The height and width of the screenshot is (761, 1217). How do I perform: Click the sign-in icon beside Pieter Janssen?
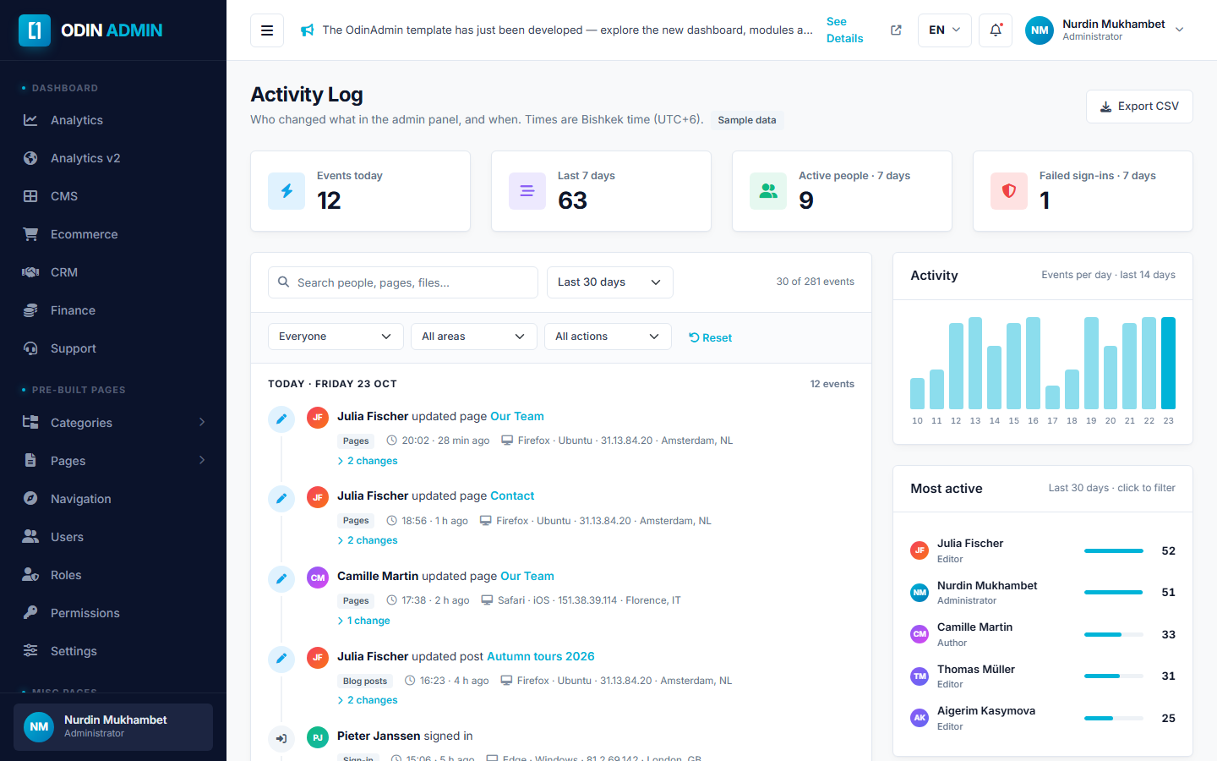point(281,738)
